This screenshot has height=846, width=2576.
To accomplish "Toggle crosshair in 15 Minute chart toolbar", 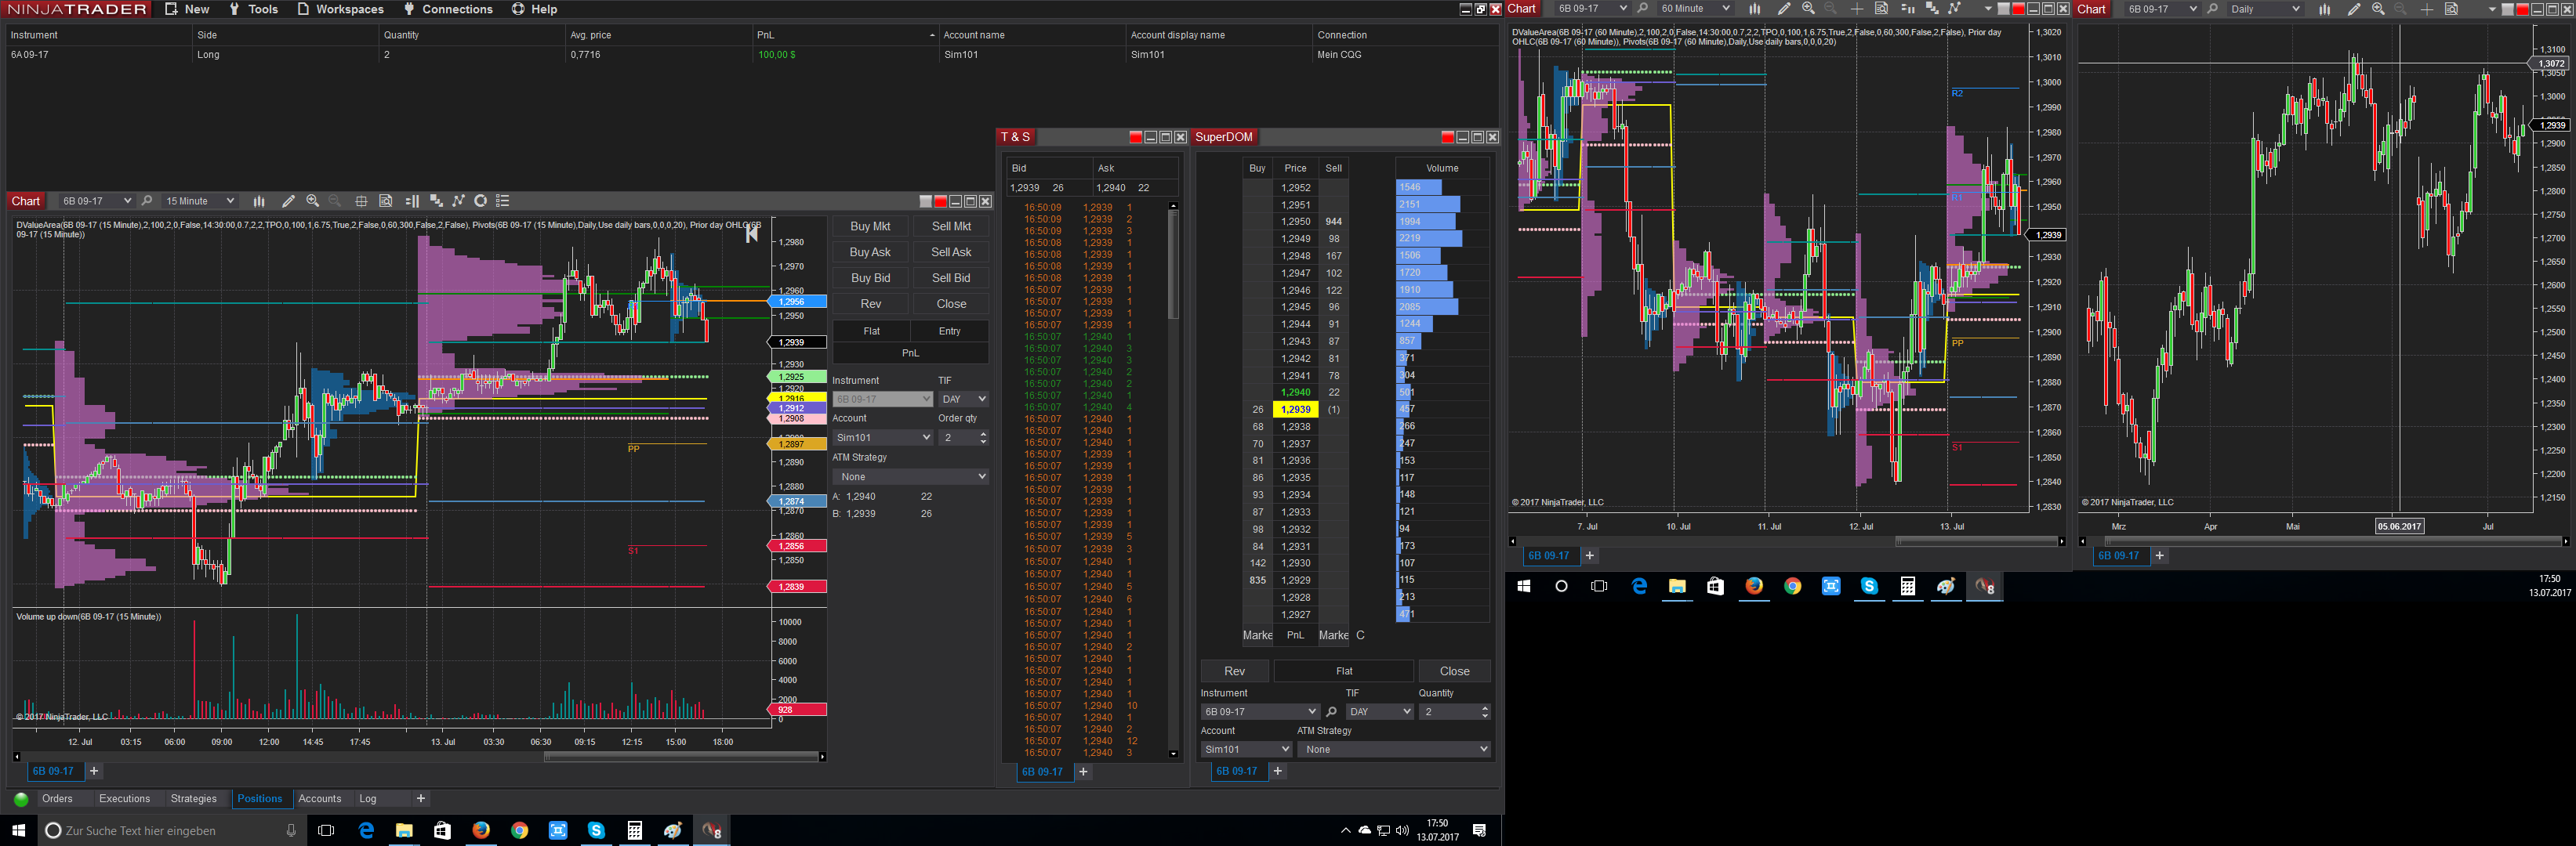I will [x=361, y=201].
